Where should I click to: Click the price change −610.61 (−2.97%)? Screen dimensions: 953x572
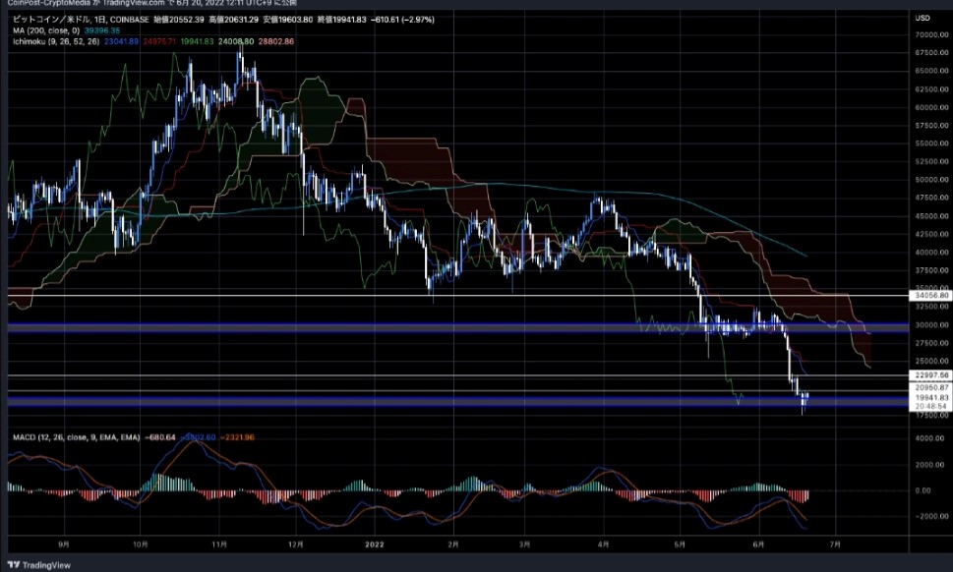[x=403, y=20]
